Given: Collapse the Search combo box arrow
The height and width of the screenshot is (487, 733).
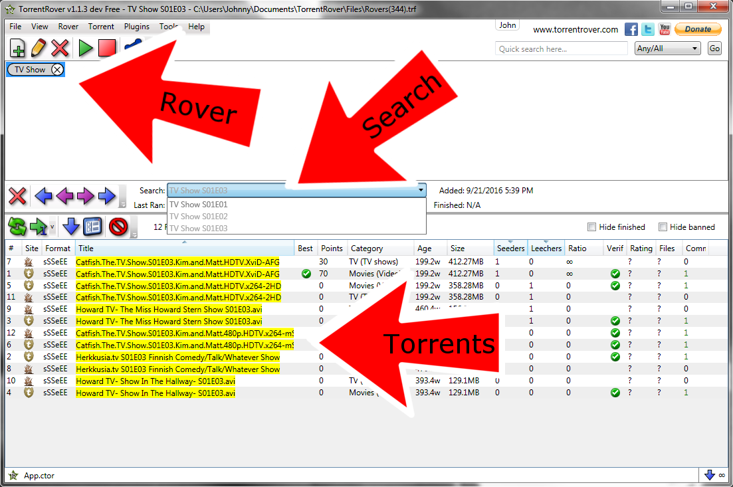Looking at the screenshot, I should 421,190.
